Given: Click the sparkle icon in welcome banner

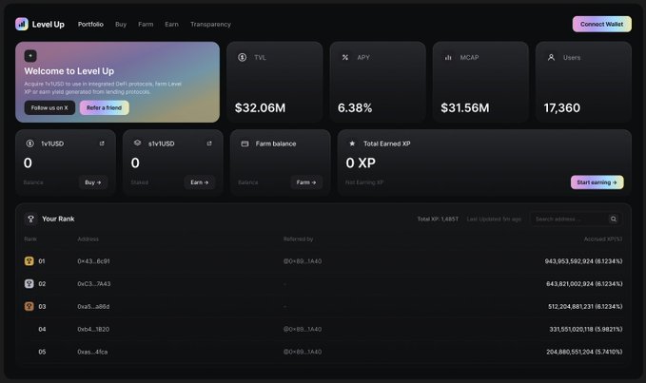Looking at the screenshot, I should click(x=30, y=55).
